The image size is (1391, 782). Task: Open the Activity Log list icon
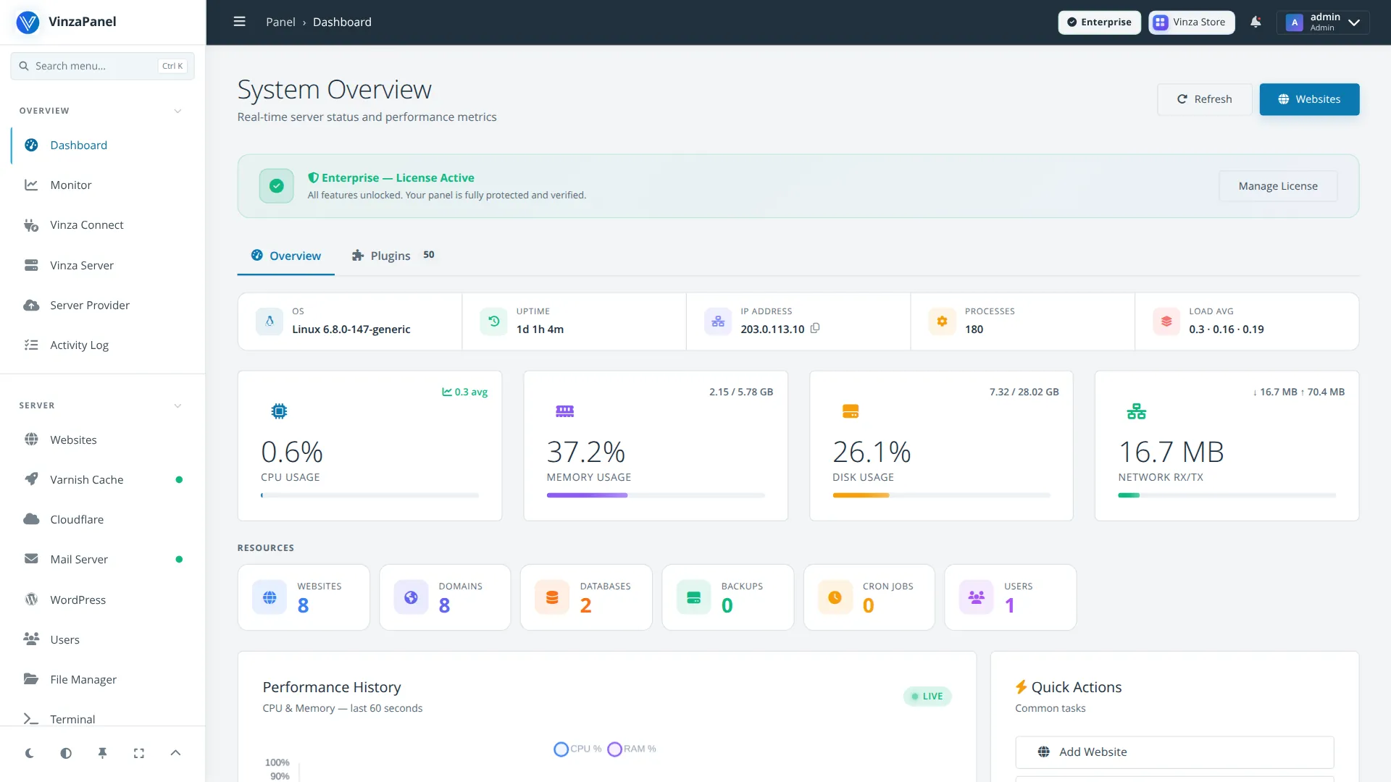31,345
